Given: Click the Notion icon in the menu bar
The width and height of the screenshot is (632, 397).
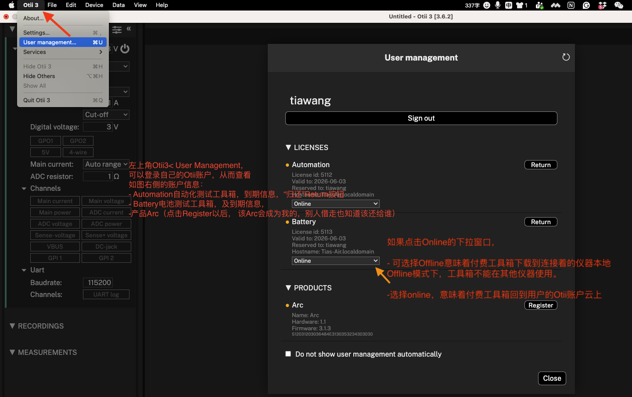Looking at the screenshot, I should (571, 5).
